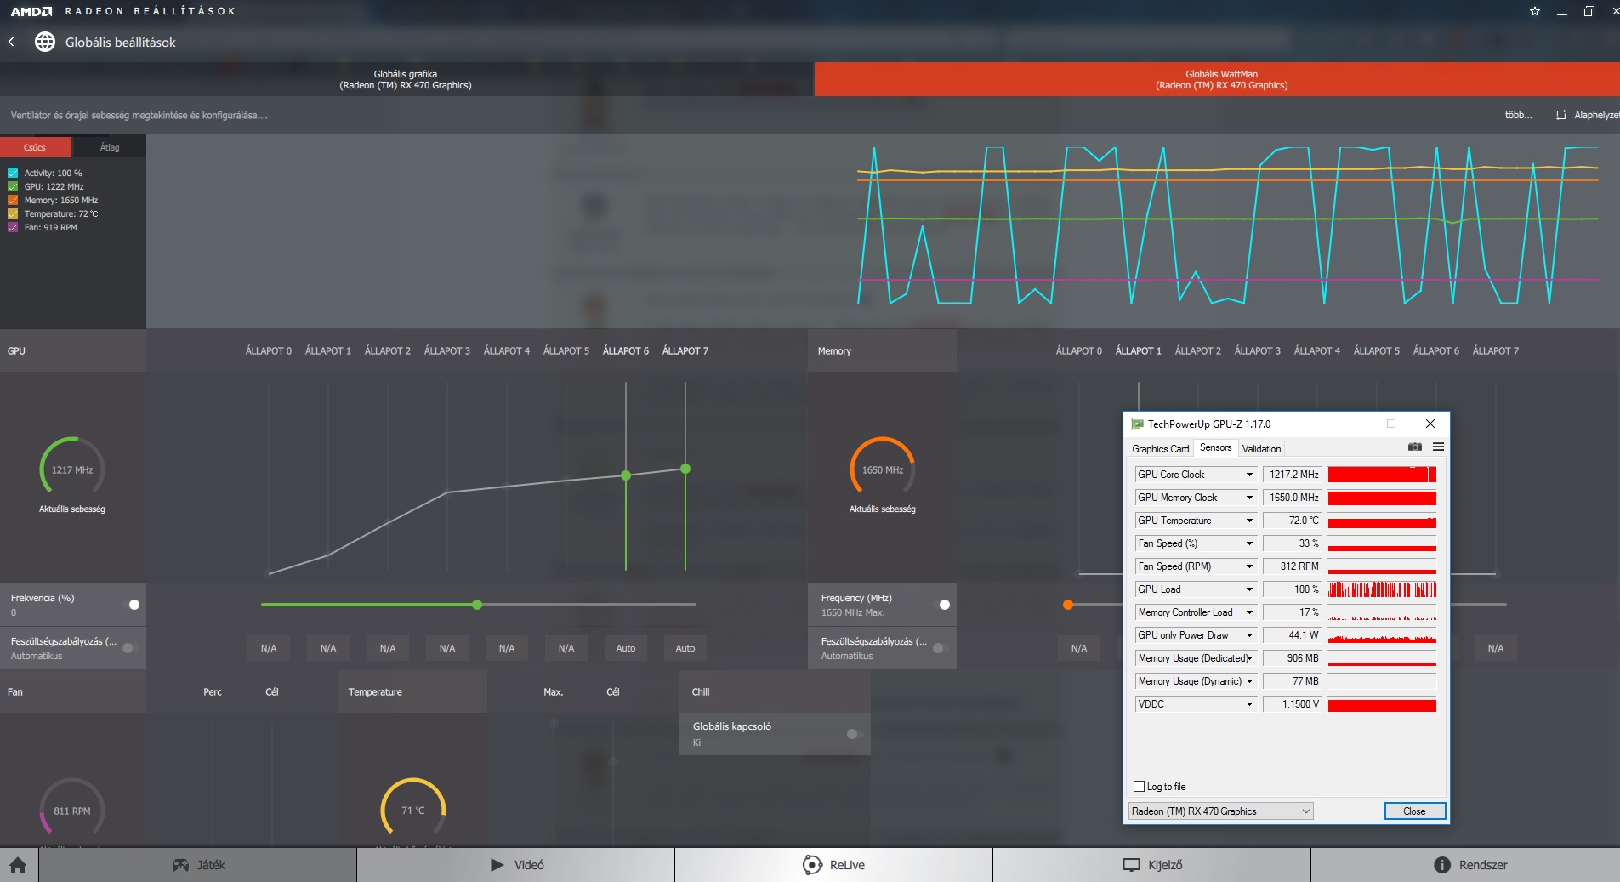This screenshot has height=882, width=1620.
Task: Click Memory frequency orange slider handle
Action: (1068, 605)
